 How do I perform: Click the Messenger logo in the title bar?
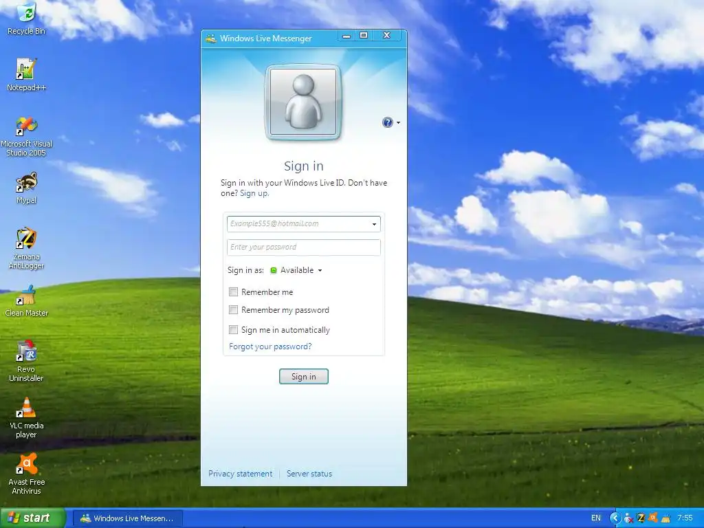click(211, 38)
